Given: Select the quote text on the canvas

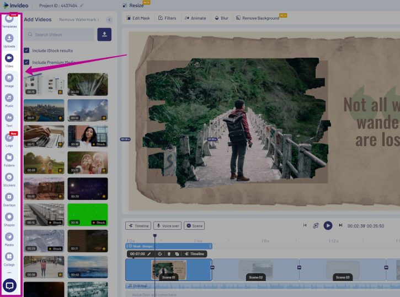Looking at the screenshot, I should (x=372, y=122).
